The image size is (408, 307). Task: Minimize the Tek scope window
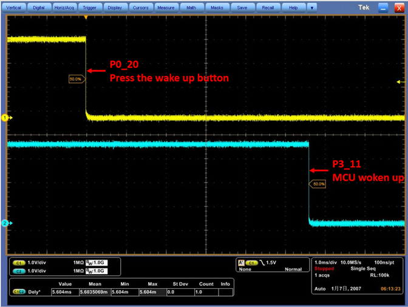click(383, 8)
